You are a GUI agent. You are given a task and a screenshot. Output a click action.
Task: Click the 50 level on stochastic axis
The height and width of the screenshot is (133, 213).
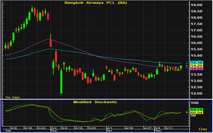[193, 116]
